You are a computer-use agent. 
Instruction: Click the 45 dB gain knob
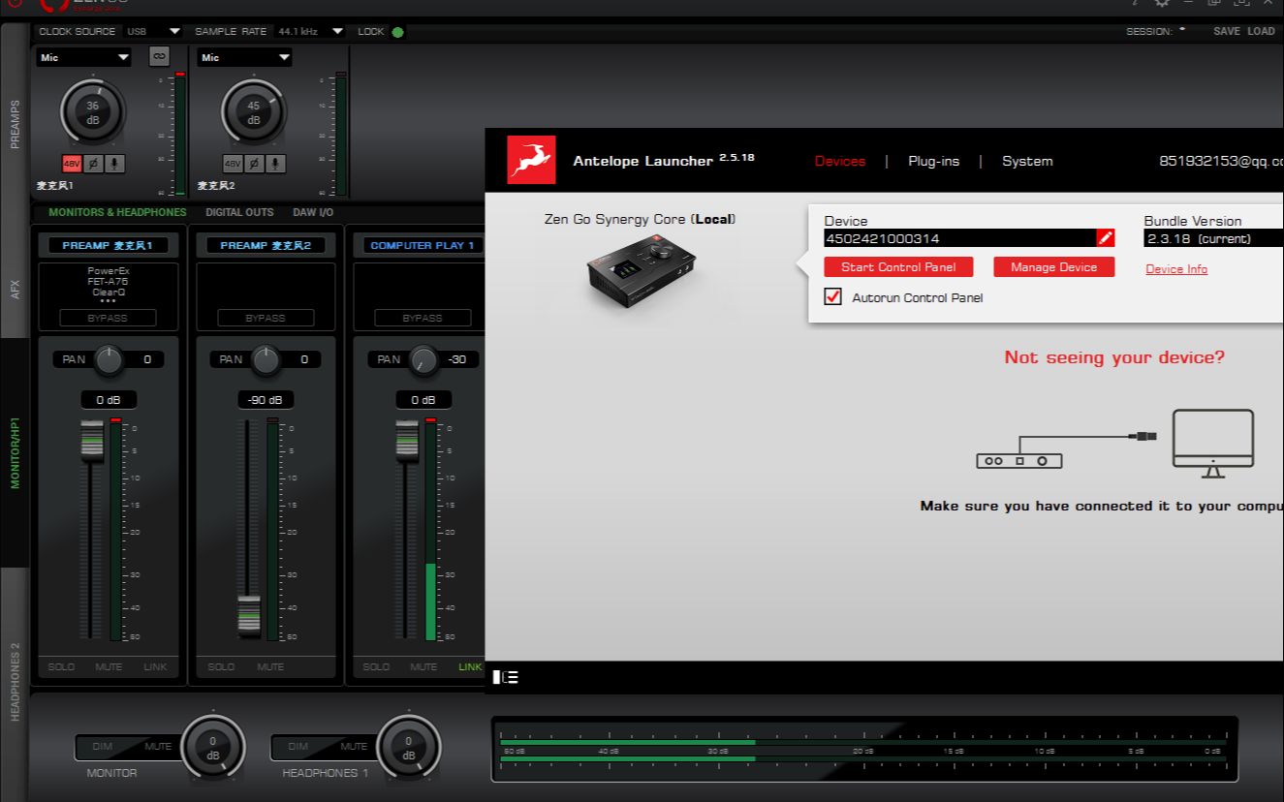click(254, 112)
